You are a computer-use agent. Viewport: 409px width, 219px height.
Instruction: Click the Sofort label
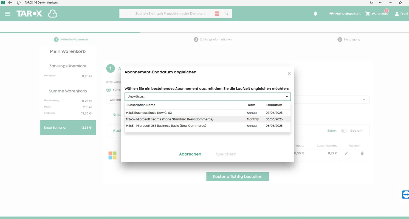[x=332, y=131]
